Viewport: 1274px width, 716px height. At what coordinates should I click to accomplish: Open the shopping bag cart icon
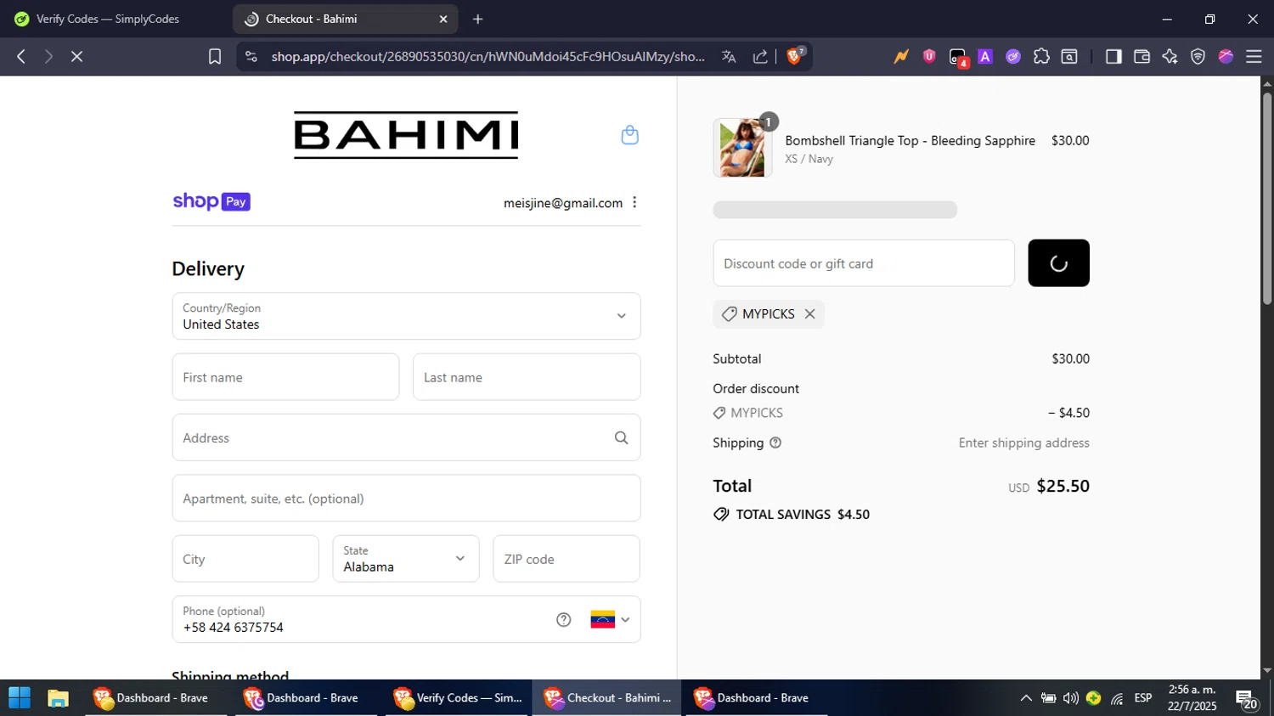(629, 135)
